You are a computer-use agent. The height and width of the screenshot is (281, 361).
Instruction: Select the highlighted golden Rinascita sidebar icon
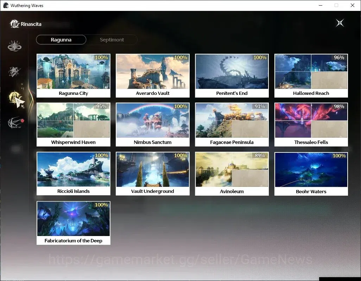click(x=15, y=97)
